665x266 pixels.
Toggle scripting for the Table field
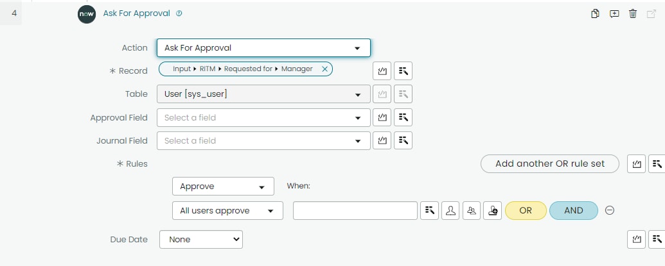coord(382,94)
